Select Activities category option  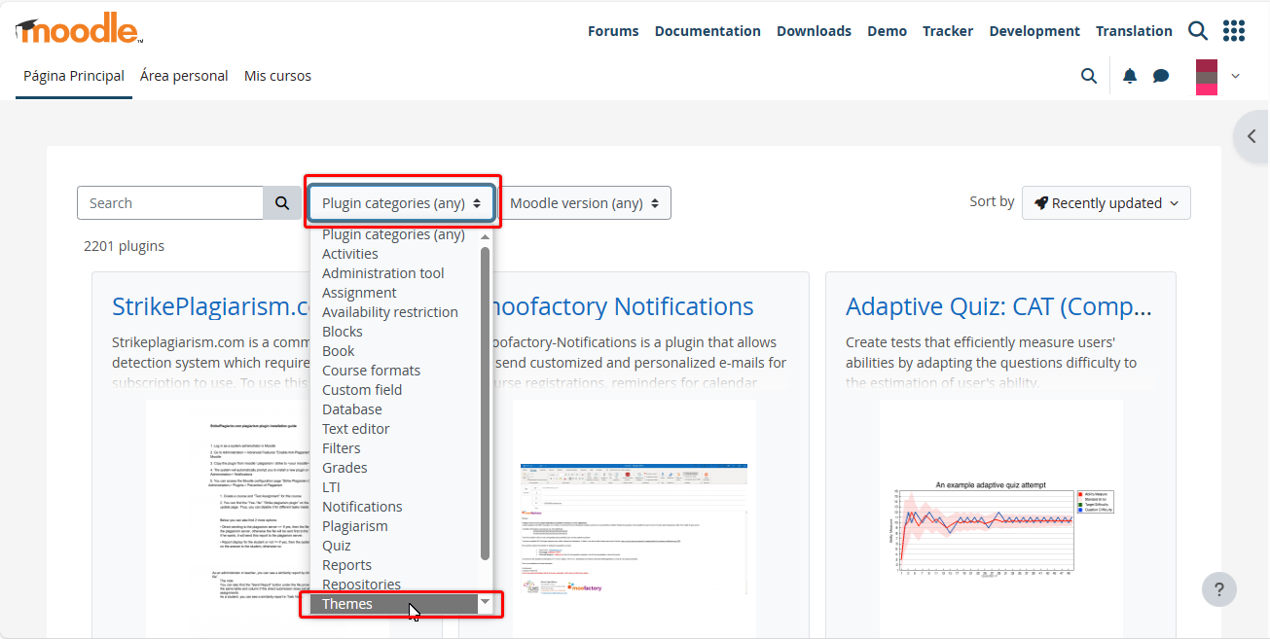(x=394, y=254)
